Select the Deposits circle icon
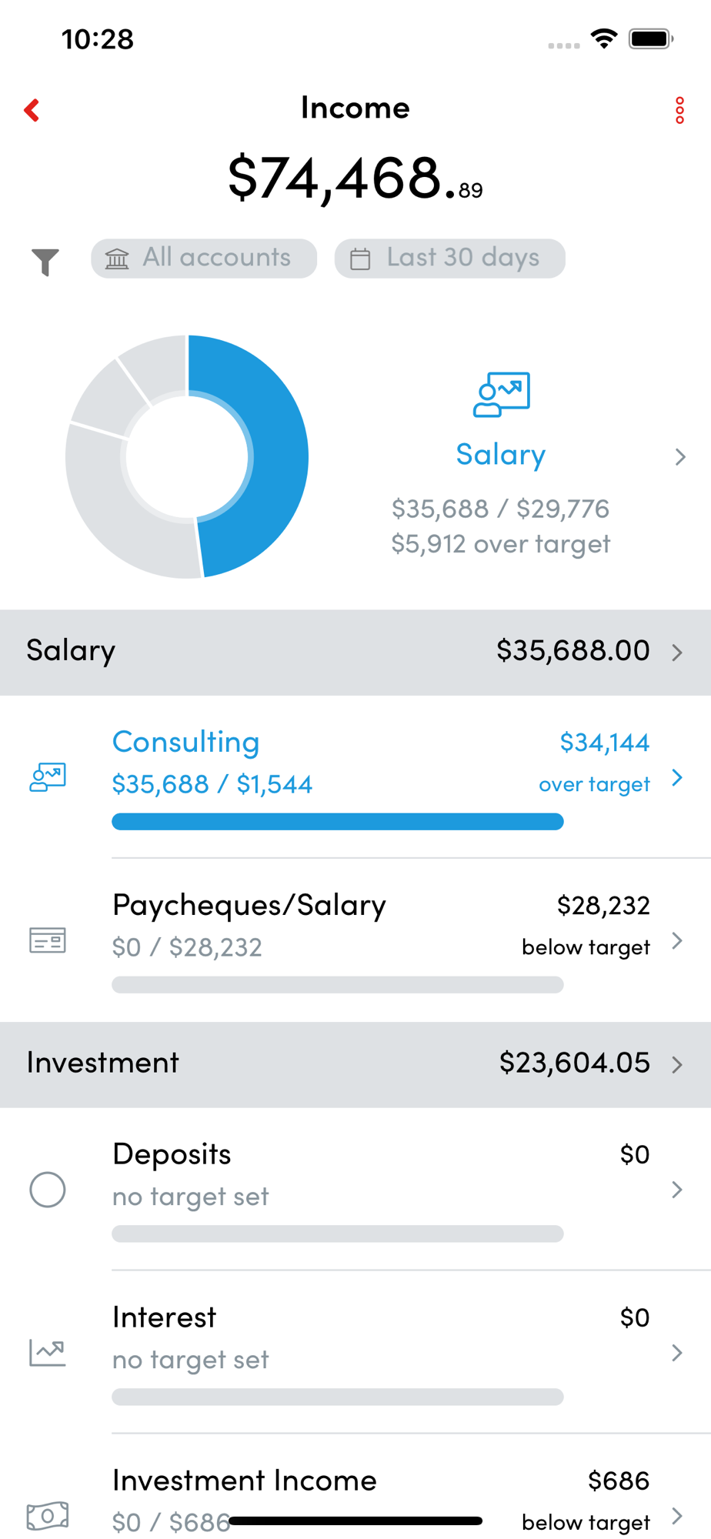The height and width of the screenshot is (1539, 711). click(48, 1190)
